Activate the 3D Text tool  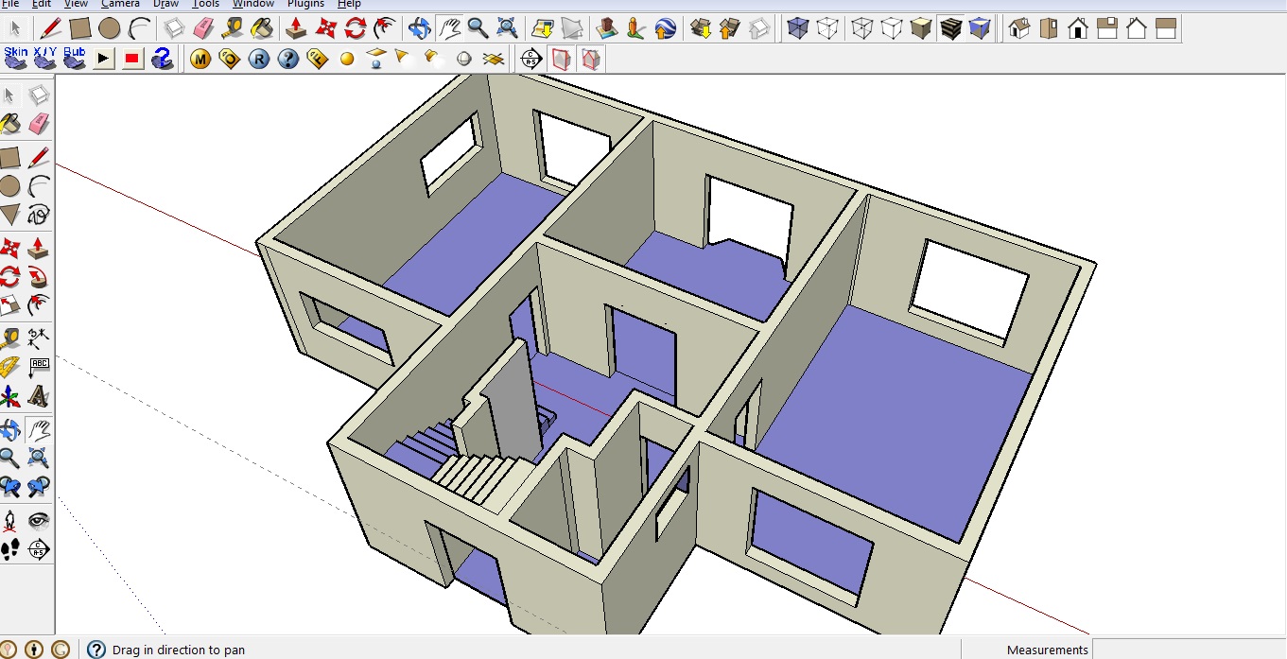pos(39,396)
